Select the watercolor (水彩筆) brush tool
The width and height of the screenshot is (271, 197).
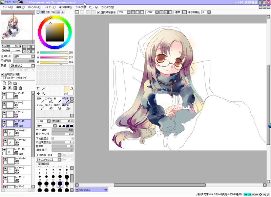point(66,100)
